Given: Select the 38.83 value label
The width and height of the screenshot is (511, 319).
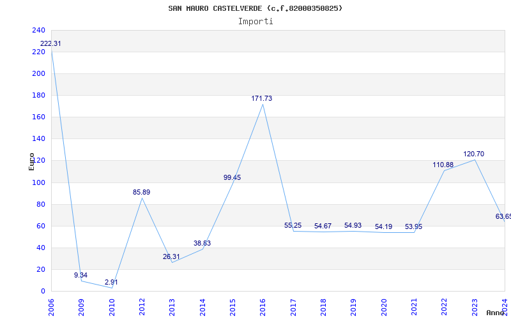Looking at the screenshot, I should click(x=202, y=243).
